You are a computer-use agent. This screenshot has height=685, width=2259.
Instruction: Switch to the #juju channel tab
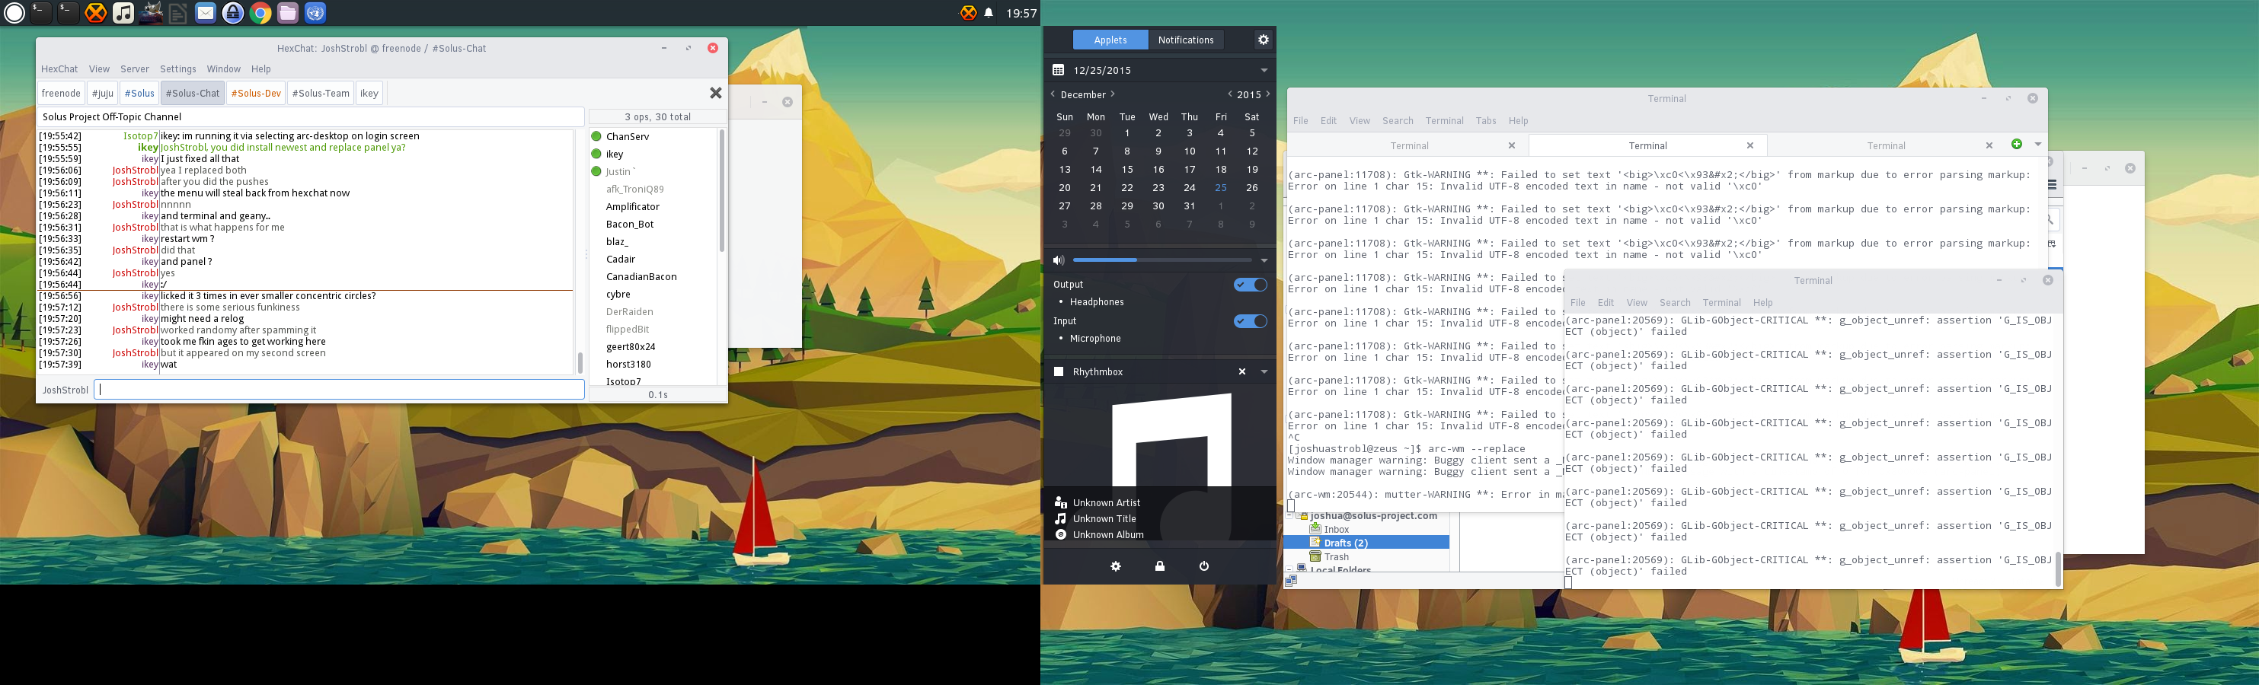103,93
